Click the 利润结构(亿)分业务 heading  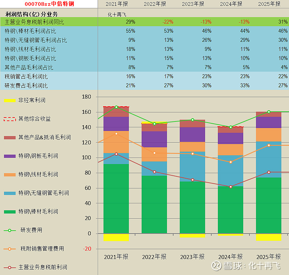pyautogui.click(x=32, y=14)
